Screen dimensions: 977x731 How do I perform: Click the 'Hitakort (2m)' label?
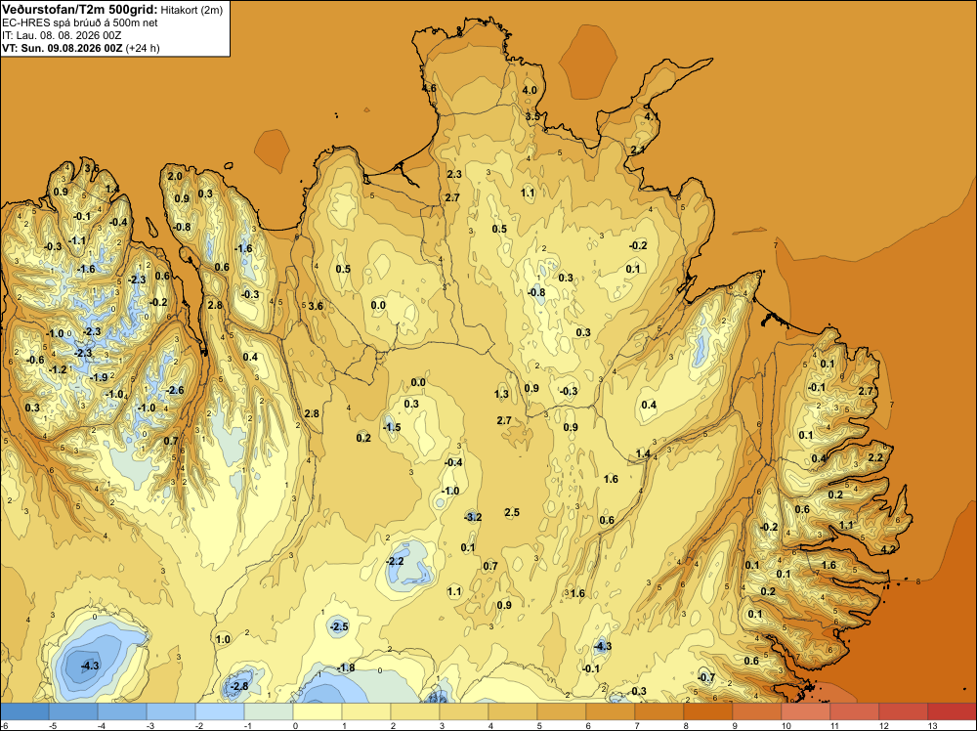[x=191, y=10]
